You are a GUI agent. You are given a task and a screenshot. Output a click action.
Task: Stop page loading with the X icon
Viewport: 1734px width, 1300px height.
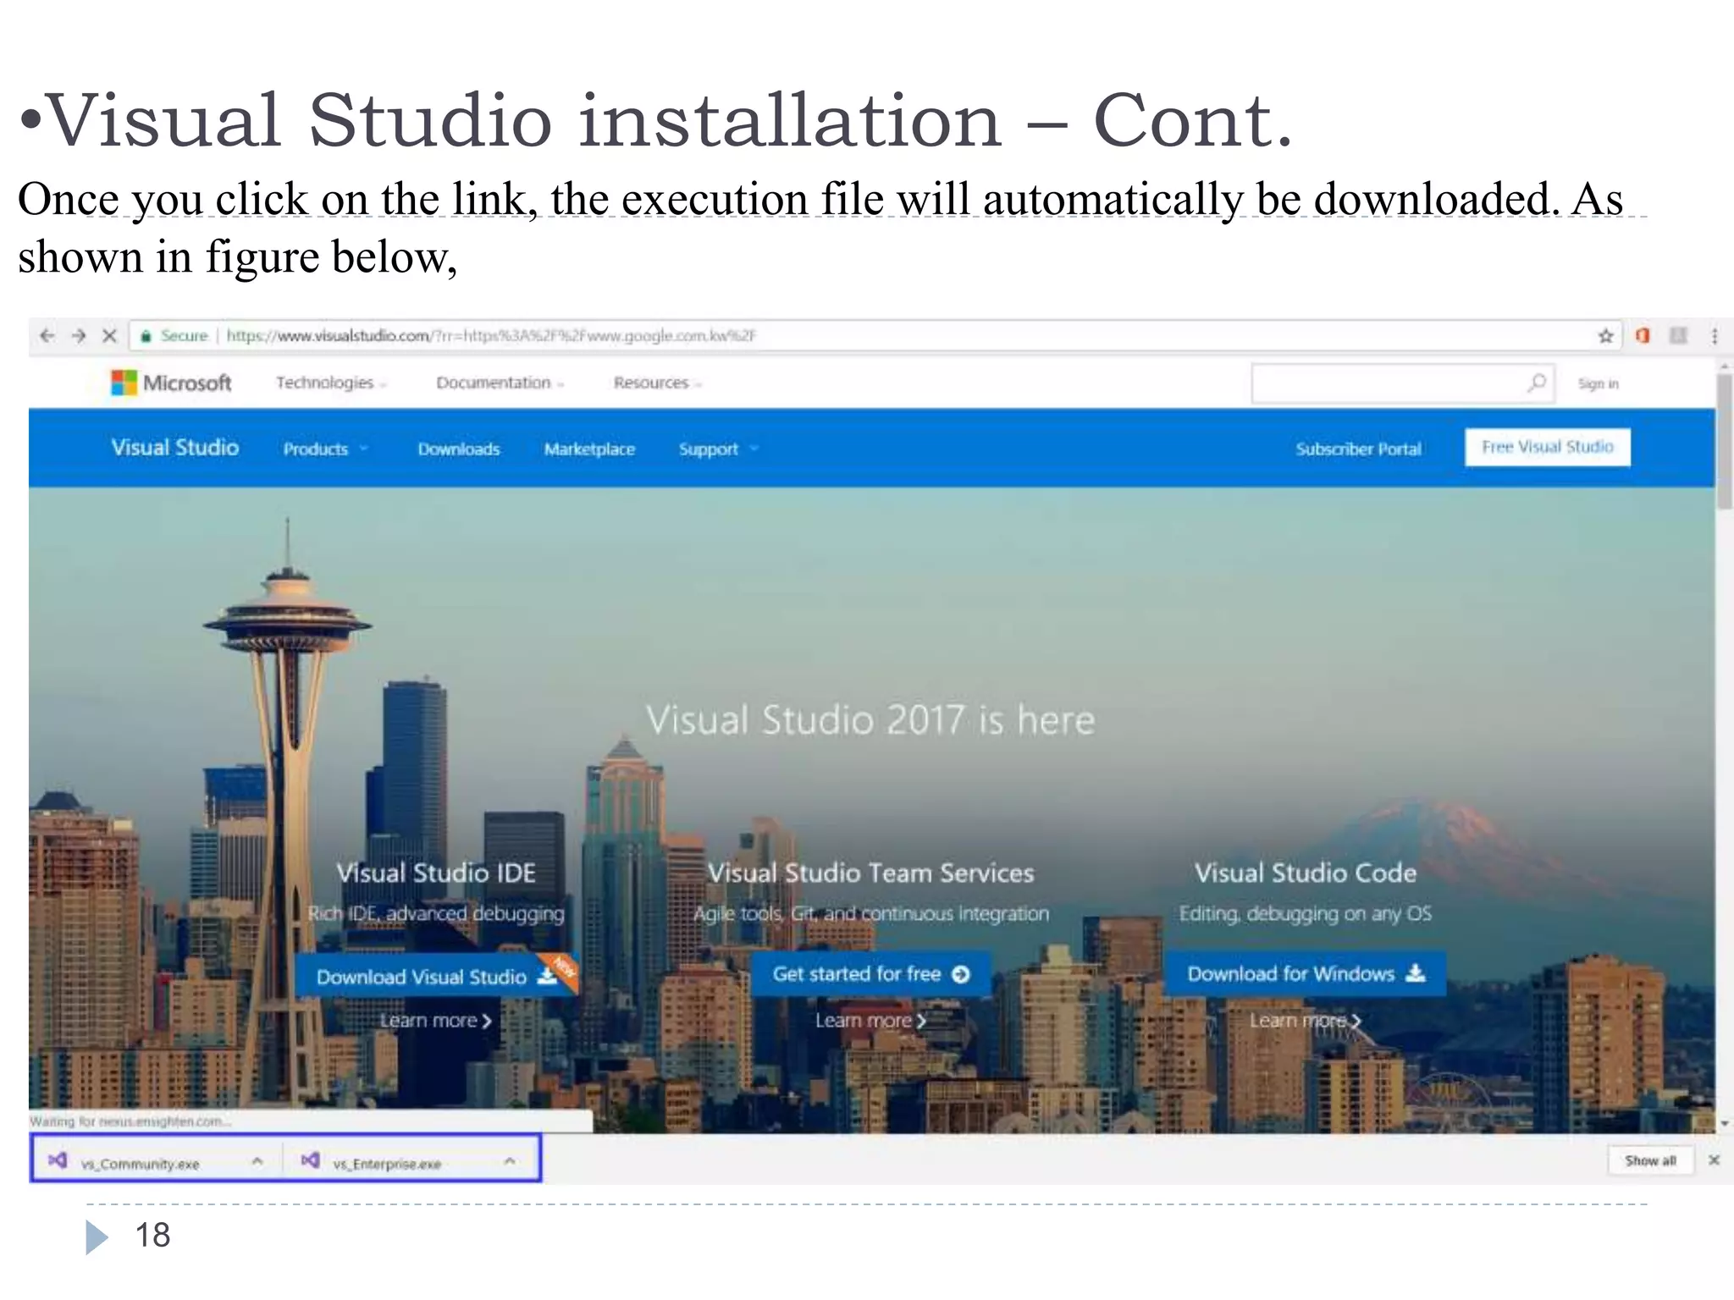(109, 336)
